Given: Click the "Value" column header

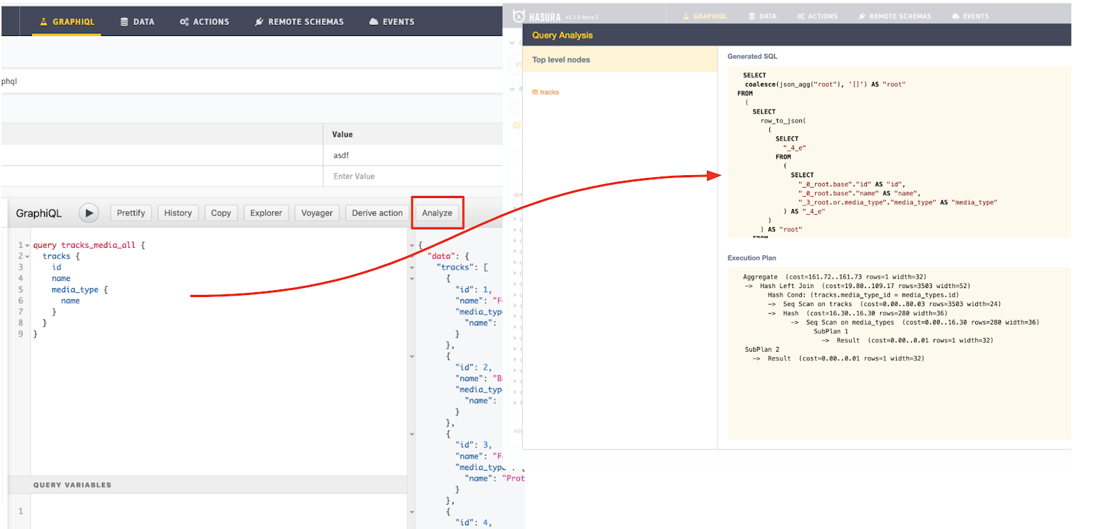Looking at the screenshot, I should pyautogui.click(x=342, y=134).
